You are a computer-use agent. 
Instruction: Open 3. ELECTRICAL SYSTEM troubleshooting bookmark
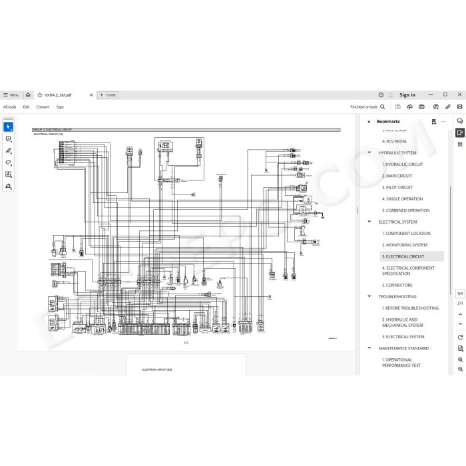coord(403,337)
